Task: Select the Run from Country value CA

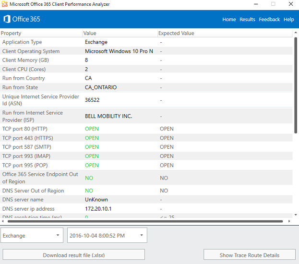Action: coord(88,78)
